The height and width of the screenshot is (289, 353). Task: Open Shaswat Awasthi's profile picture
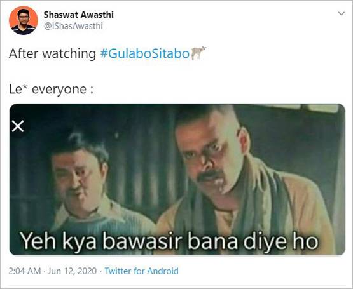coord(24,20)
